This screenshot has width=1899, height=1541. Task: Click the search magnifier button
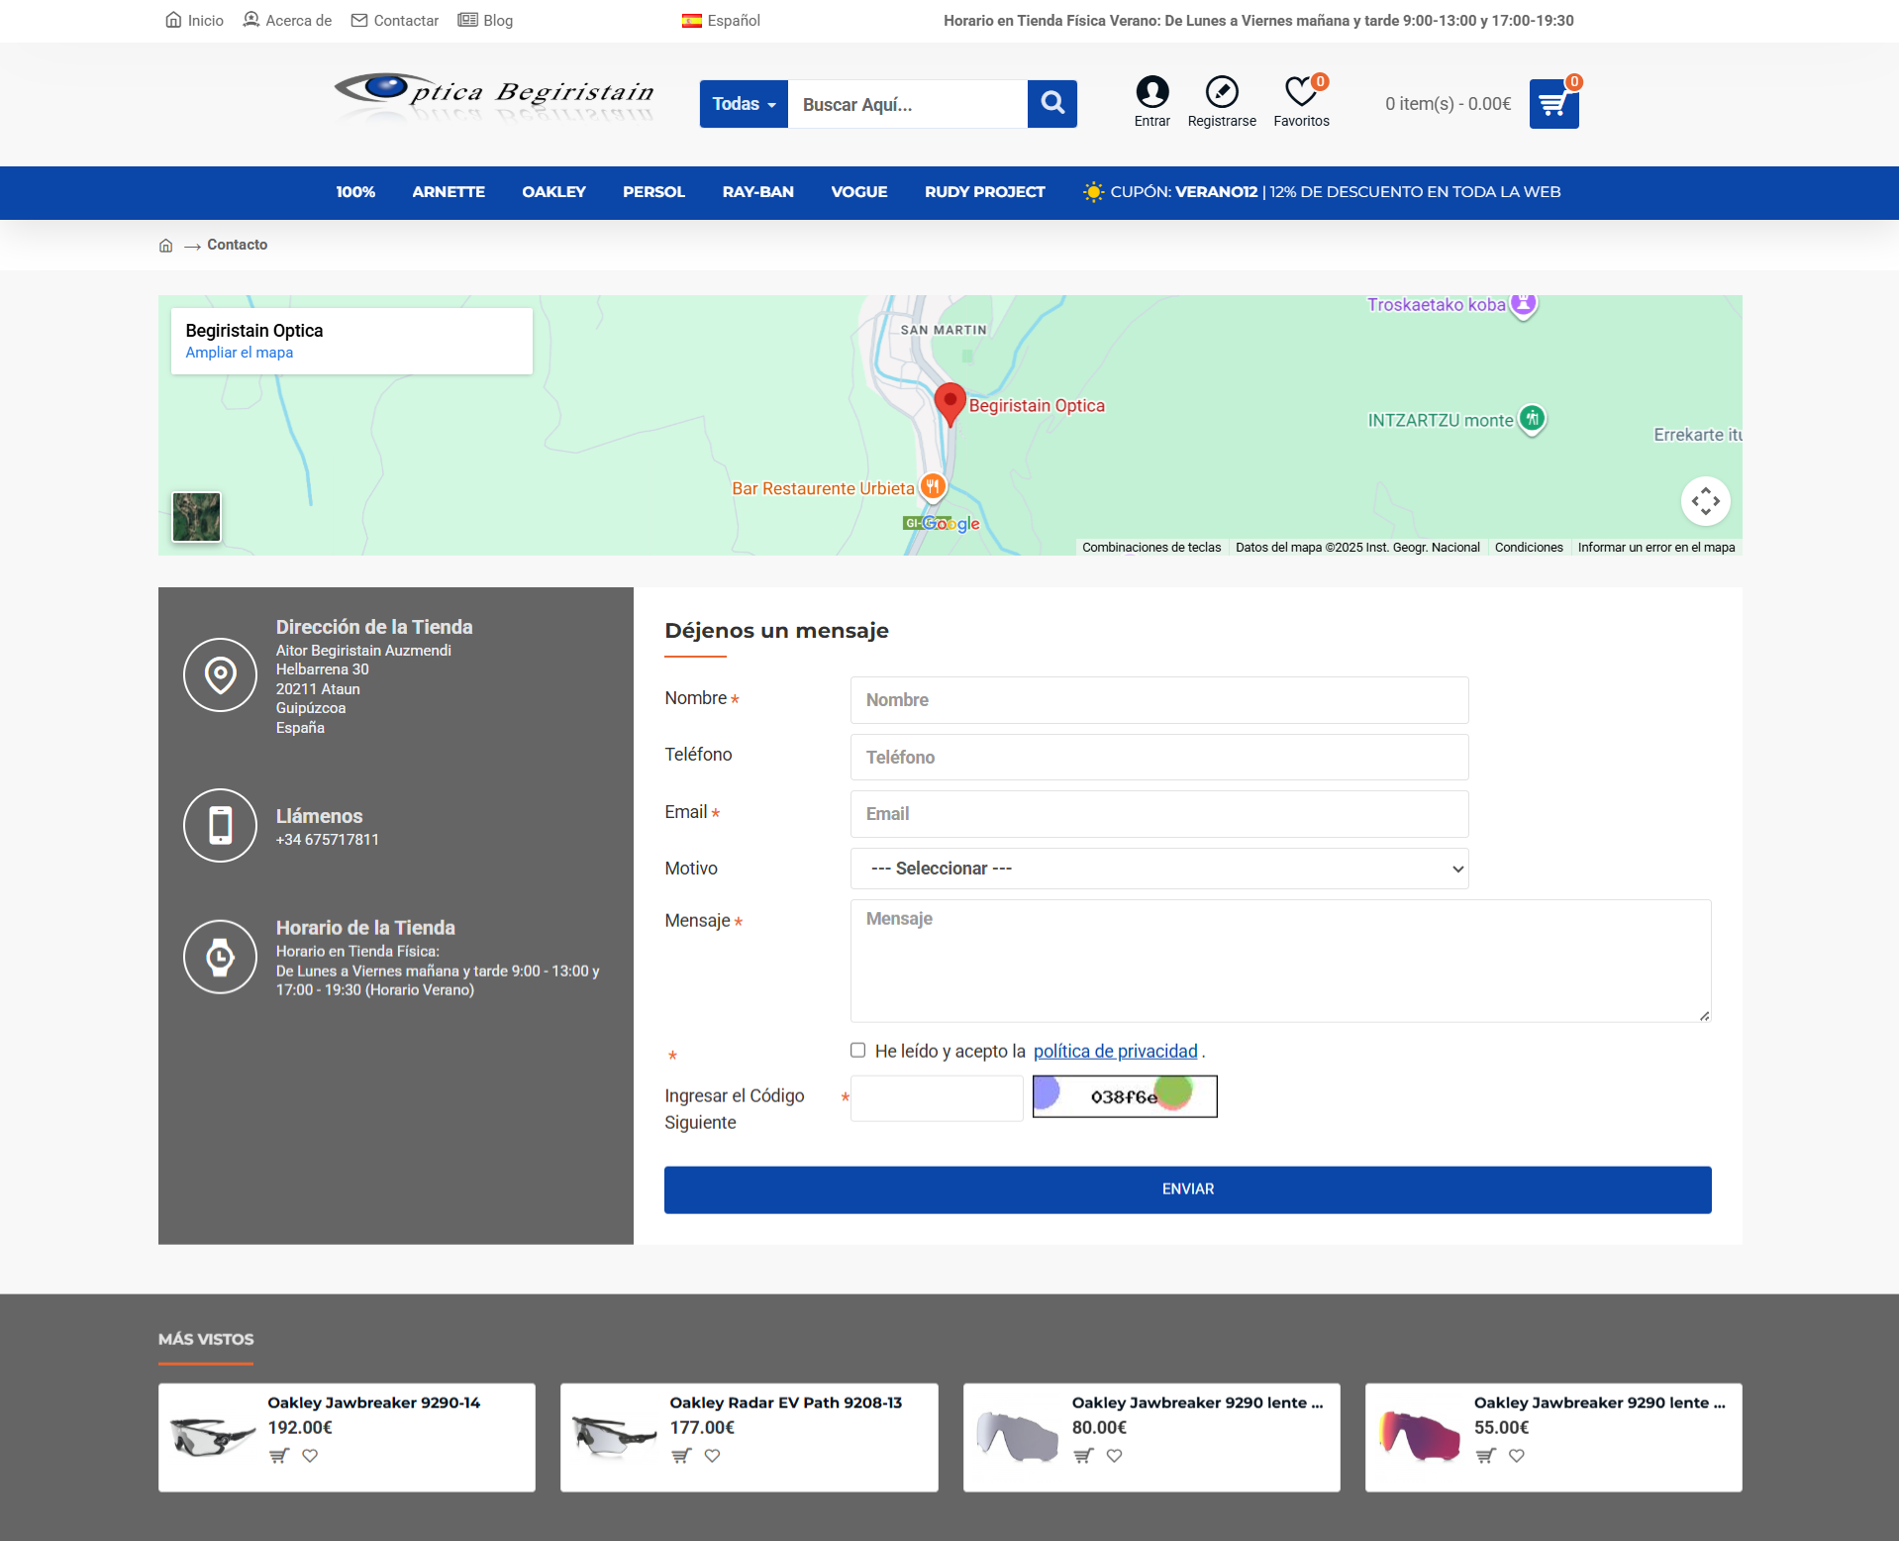tap(1051, 104)
